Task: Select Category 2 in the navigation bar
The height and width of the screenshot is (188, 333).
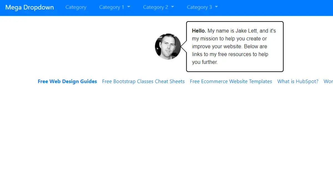Action: tap(156, 7)
